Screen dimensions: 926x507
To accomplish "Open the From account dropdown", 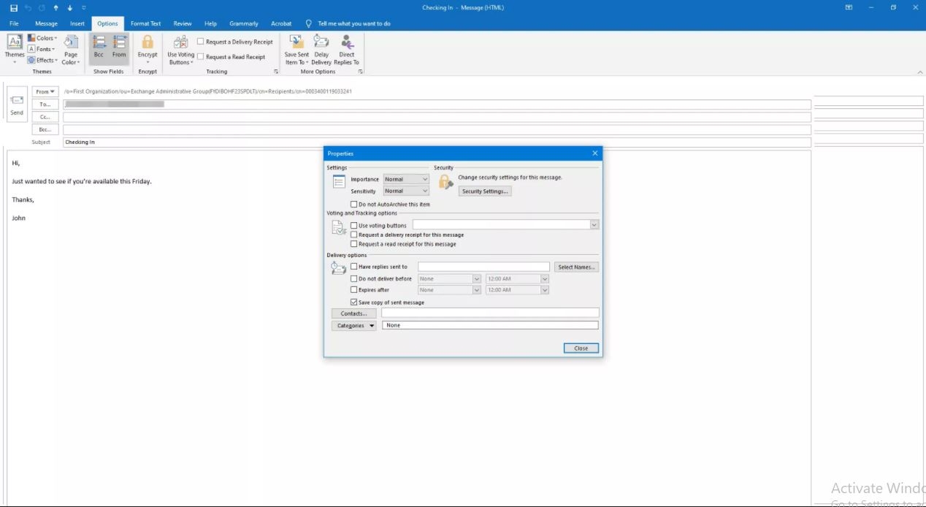I will 45,91.
